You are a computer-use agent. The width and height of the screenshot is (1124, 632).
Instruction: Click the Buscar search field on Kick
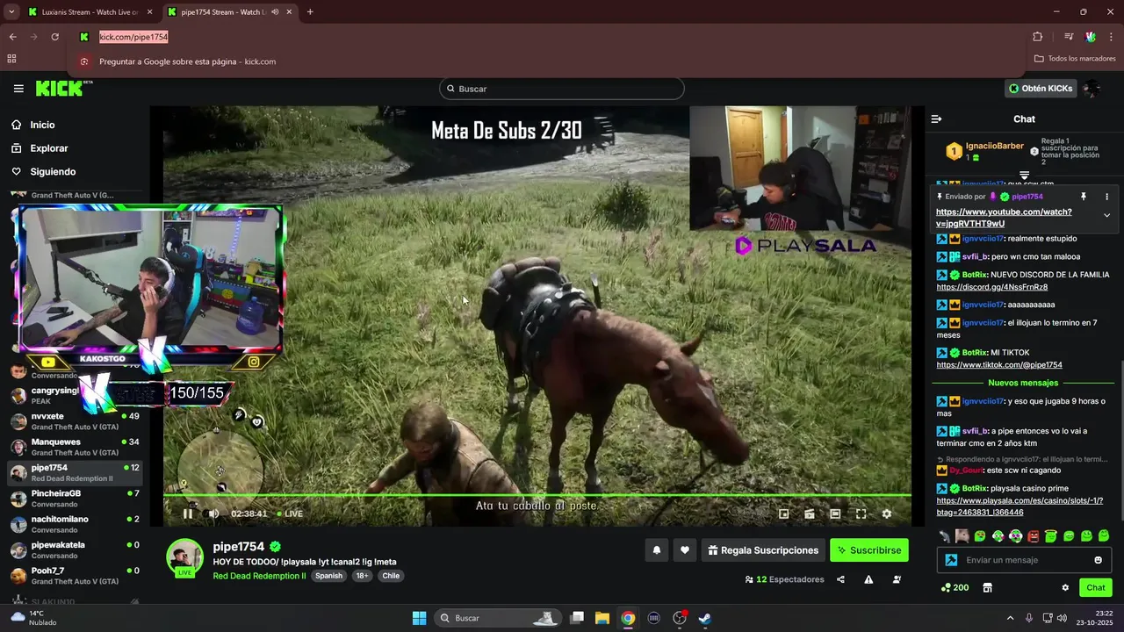click(x=562, y=89)
